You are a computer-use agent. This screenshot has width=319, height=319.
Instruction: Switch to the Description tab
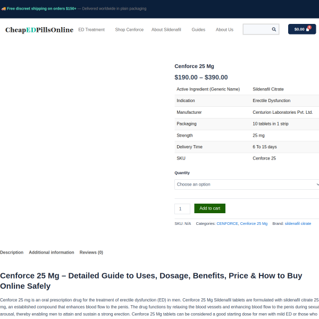pyautogui.click(x=12, y=252)
